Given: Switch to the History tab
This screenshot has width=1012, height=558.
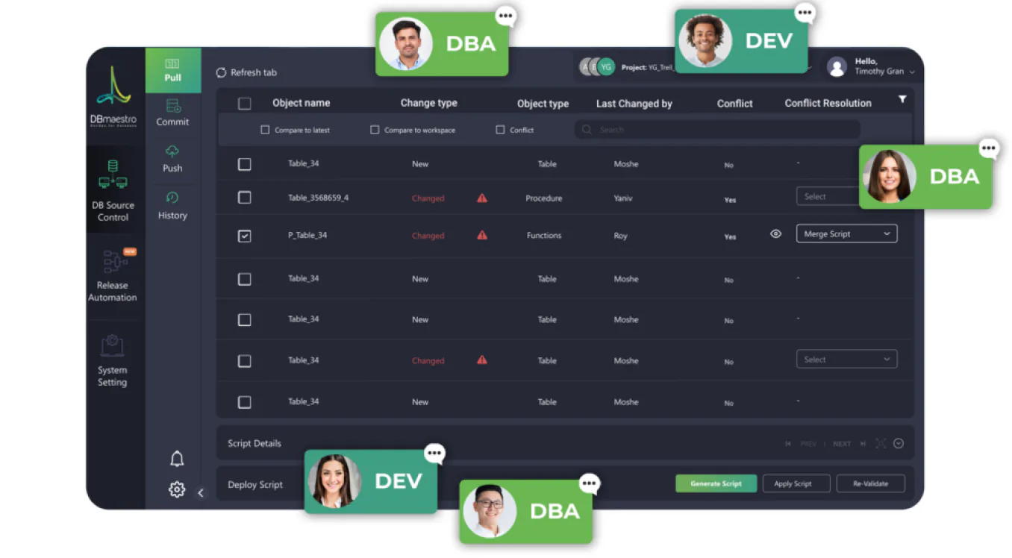Looking at the screenshot, I should (x=173, y=205).
